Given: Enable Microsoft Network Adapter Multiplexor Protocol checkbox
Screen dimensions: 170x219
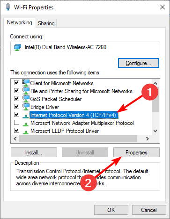Looking at the screenshot, I should tap(16, 123).
